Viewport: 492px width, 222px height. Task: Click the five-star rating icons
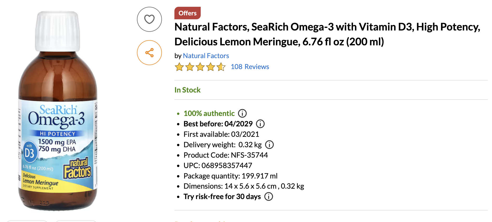coord(200,67)
